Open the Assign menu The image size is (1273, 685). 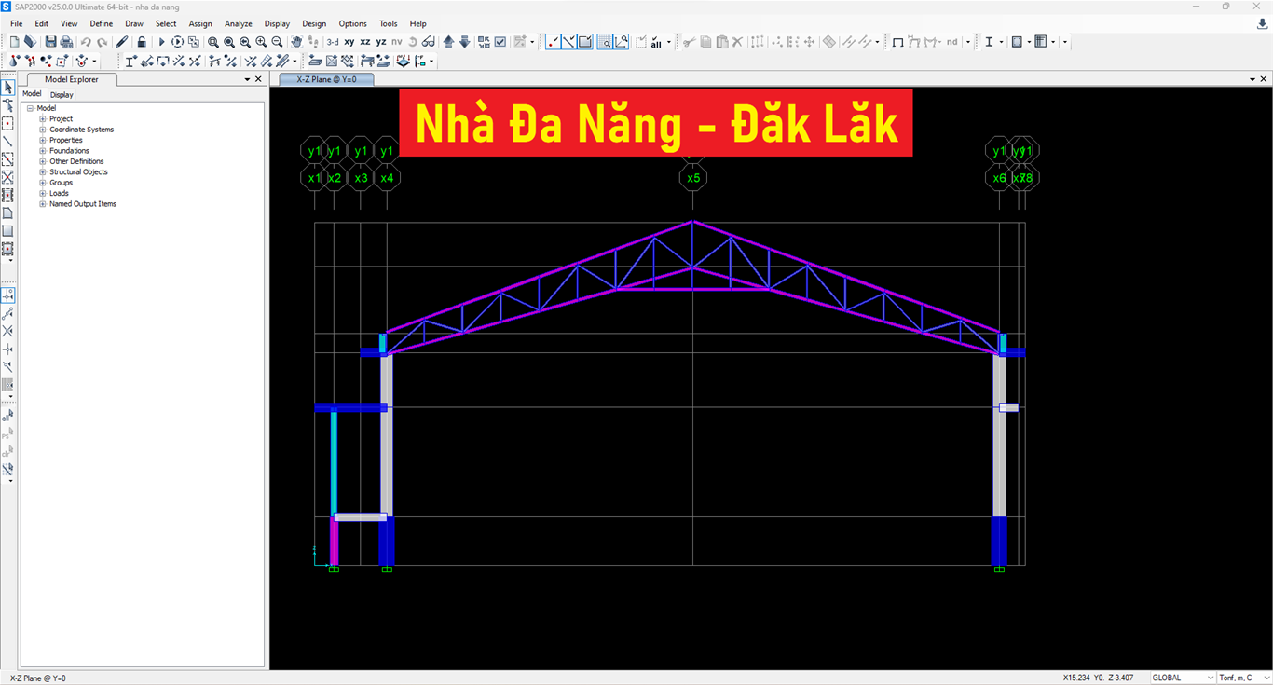coord(200,23)
